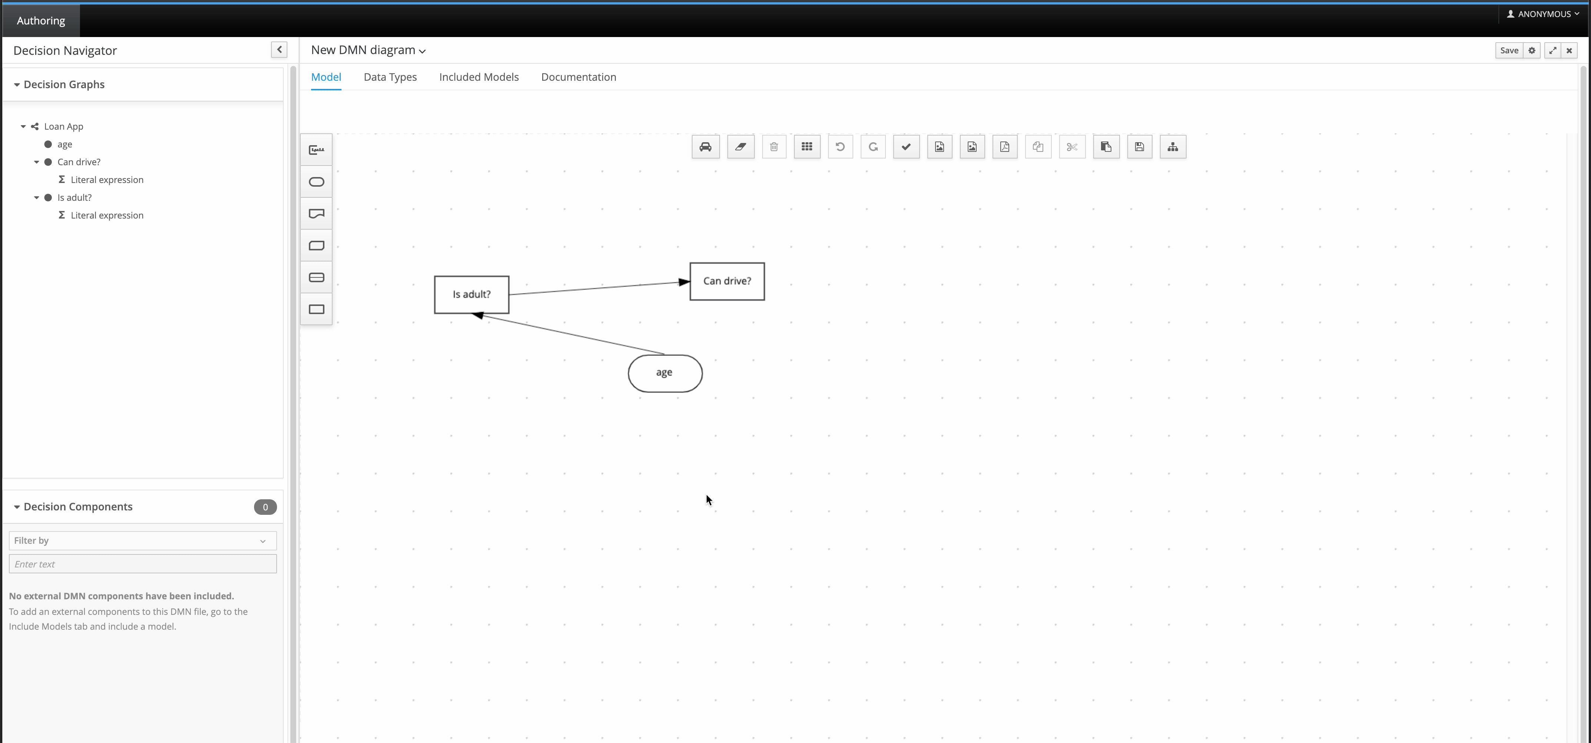Click the Decision Components count badge
The height and width of the screenshot is (743, 1591).
click(266, 507)
